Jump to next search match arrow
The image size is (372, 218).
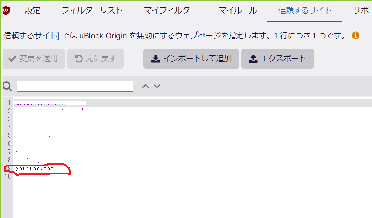[157, 86]
